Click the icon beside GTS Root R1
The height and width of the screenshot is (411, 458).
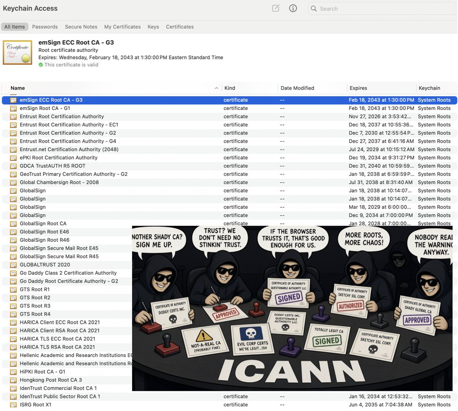(13, 290)
